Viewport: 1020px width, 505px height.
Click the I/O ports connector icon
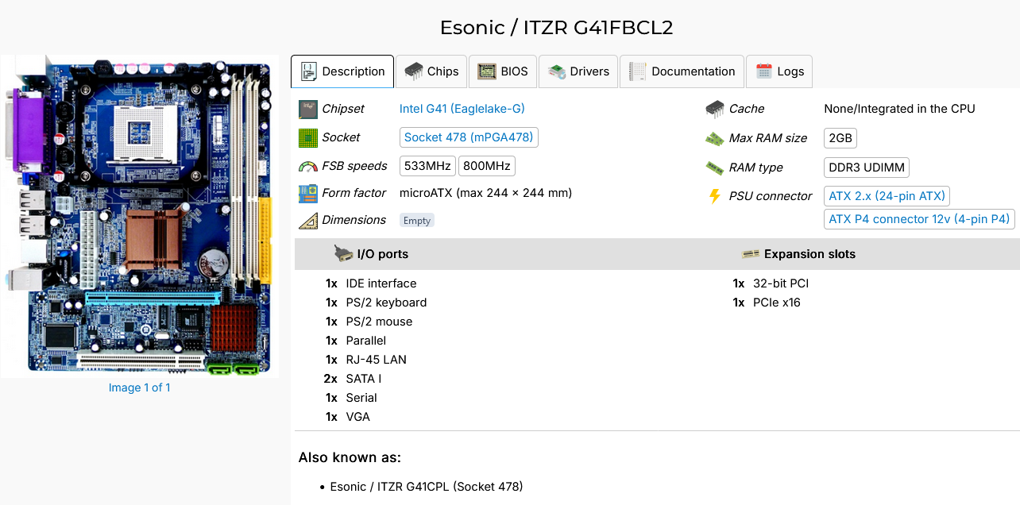point(343,254)
